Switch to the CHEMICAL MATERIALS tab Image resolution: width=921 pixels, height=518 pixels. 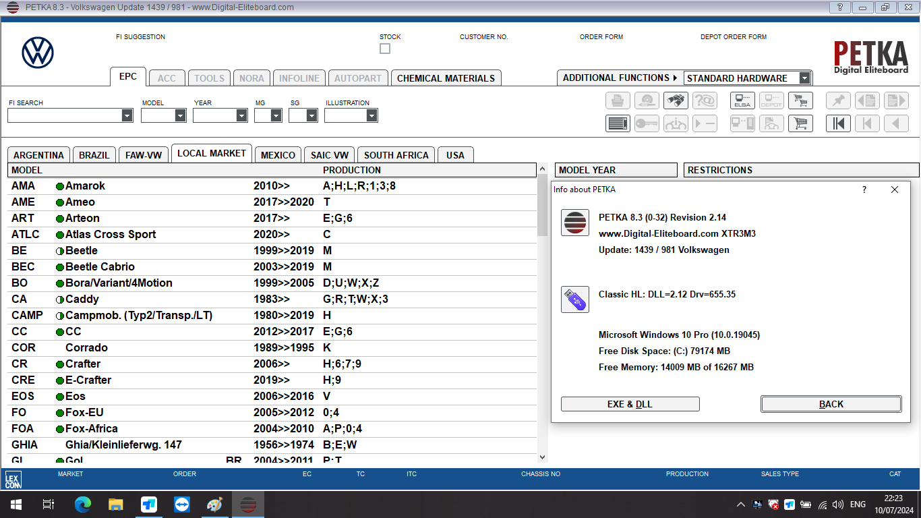click(x=446, y=78)
